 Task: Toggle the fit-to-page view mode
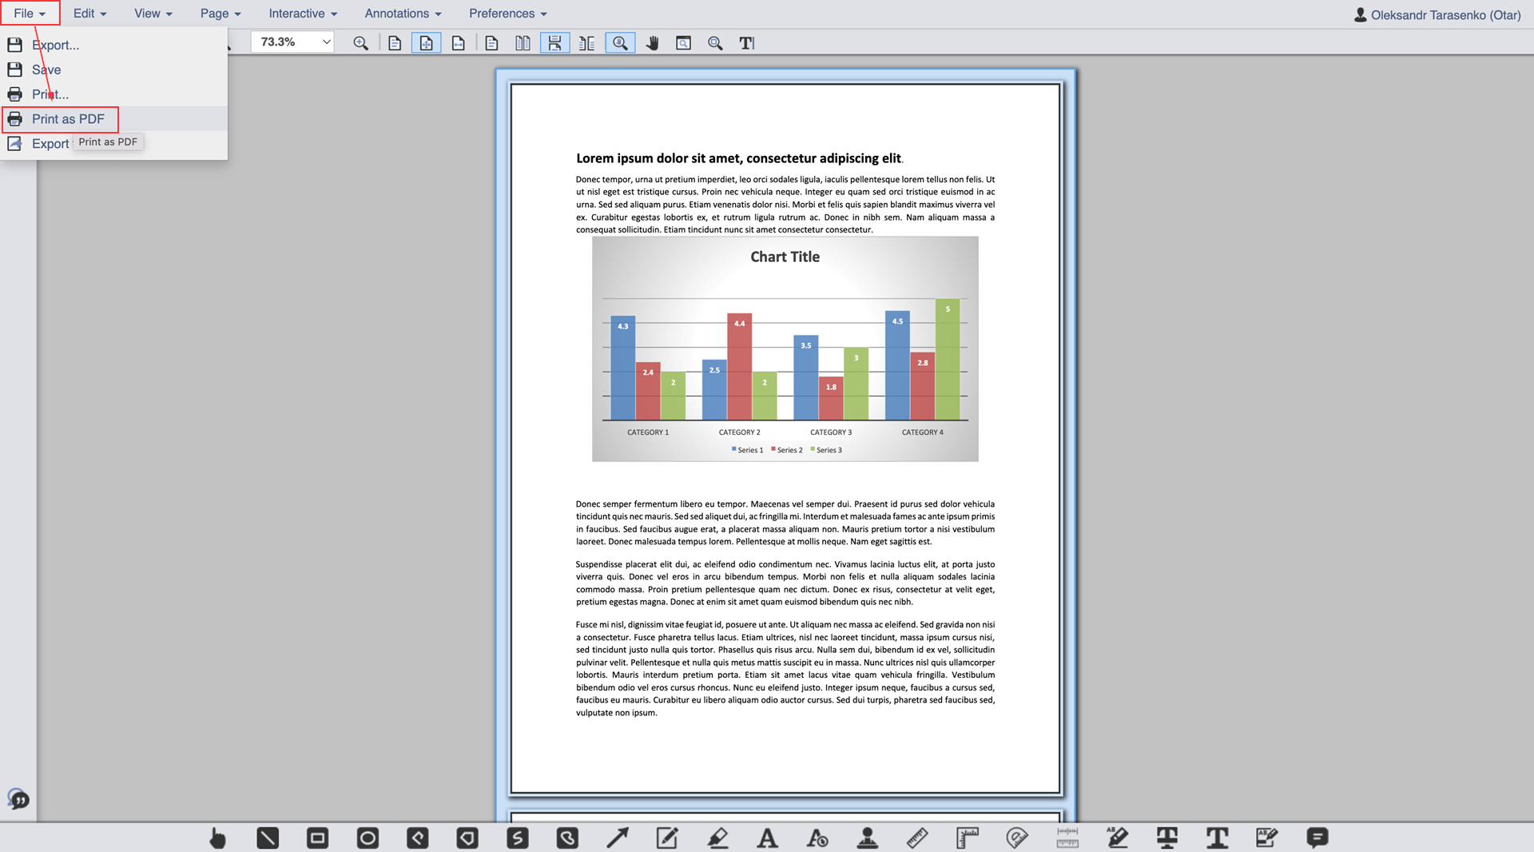pyautogui.click(x=426, y=43)
